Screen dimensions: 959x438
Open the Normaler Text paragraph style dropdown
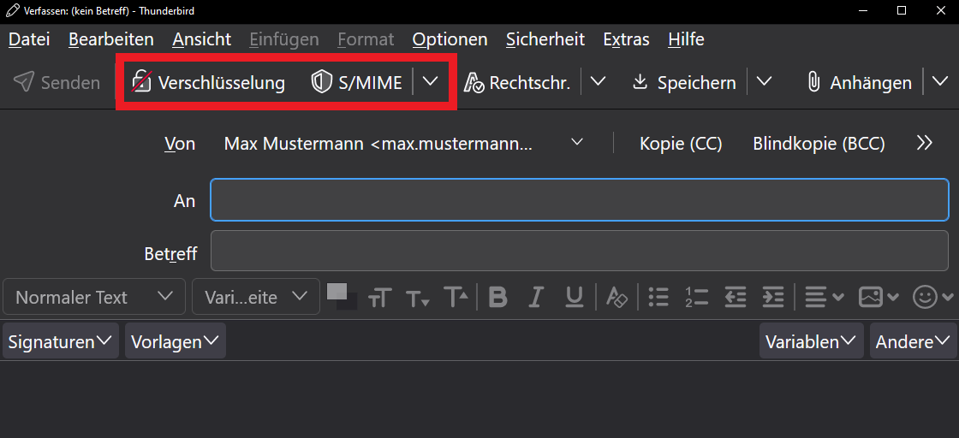pos(94,297)
